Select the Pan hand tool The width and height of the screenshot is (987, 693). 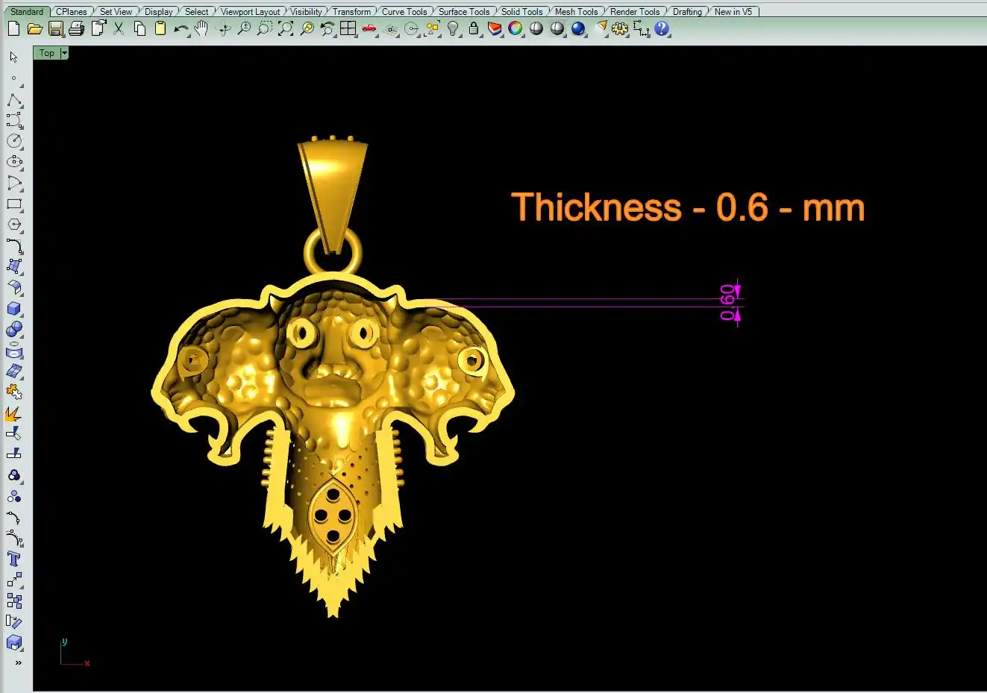201,29
